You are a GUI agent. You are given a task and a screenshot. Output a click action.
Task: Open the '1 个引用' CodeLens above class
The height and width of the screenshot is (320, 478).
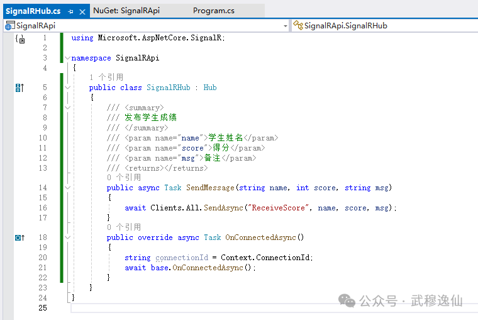[106, 77]
